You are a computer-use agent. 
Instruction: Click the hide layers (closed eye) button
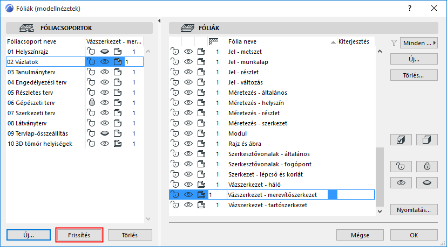point(426,182)
